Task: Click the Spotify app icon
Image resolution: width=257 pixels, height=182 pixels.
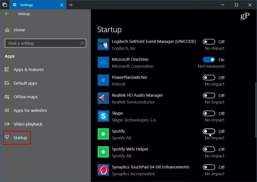Action: (x=103, y=134)
